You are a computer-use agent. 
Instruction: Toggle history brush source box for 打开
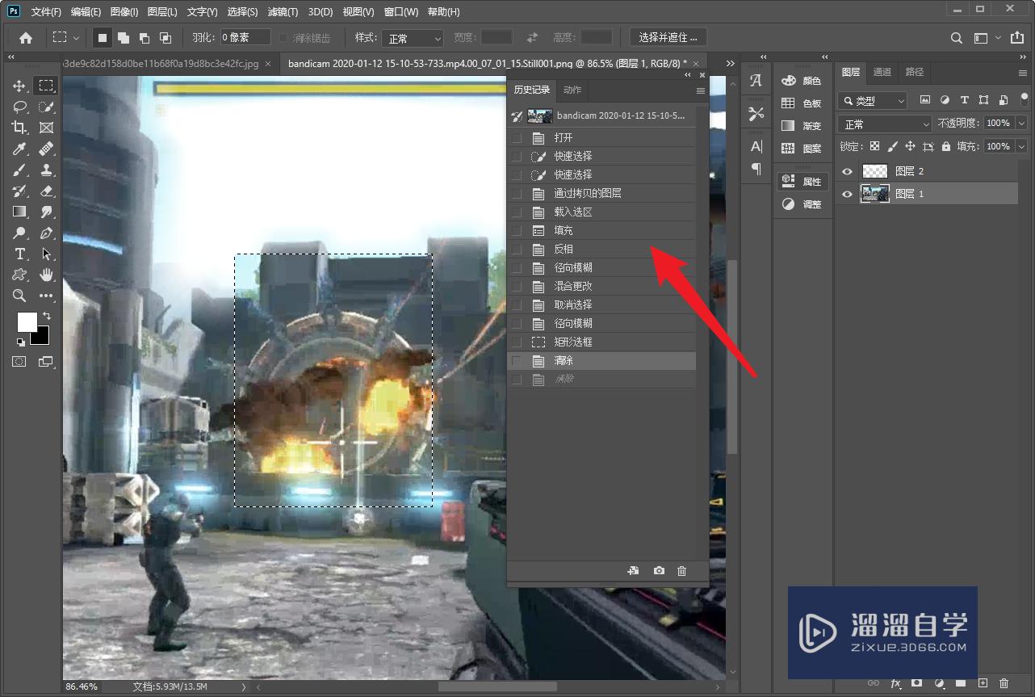pyautogui.click(x=517, y=138)
